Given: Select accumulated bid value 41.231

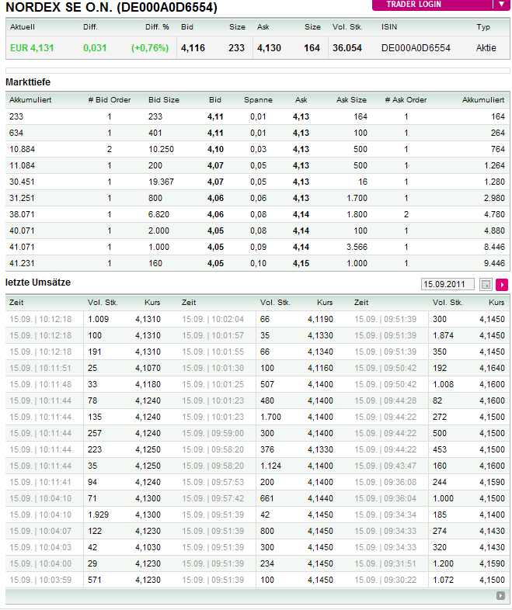Looking at the screenshot, I should (x=23, y=263).
